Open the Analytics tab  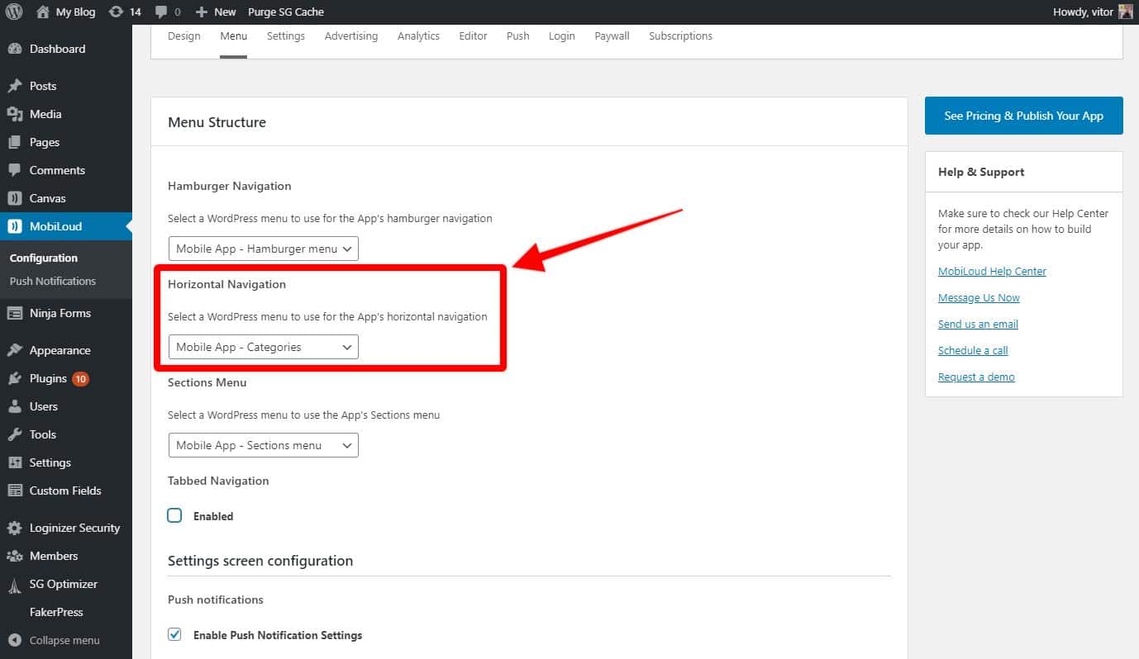pyautogui.click(x=418, y=36)
